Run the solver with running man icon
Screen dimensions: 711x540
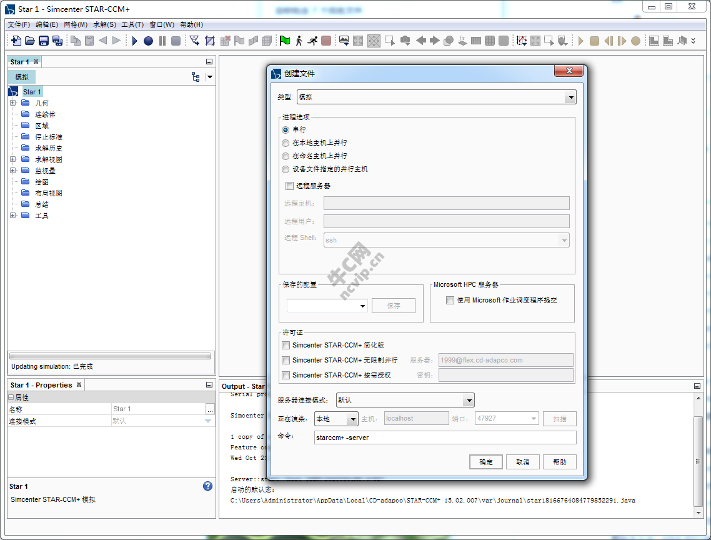(x=312, y=41)
